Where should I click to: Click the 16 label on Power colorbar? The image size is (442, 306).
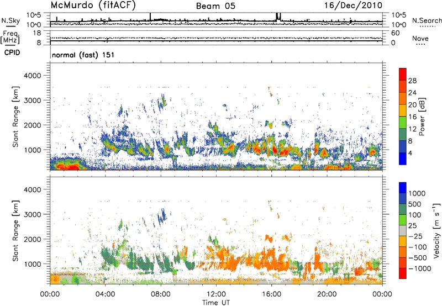[412, 117]
